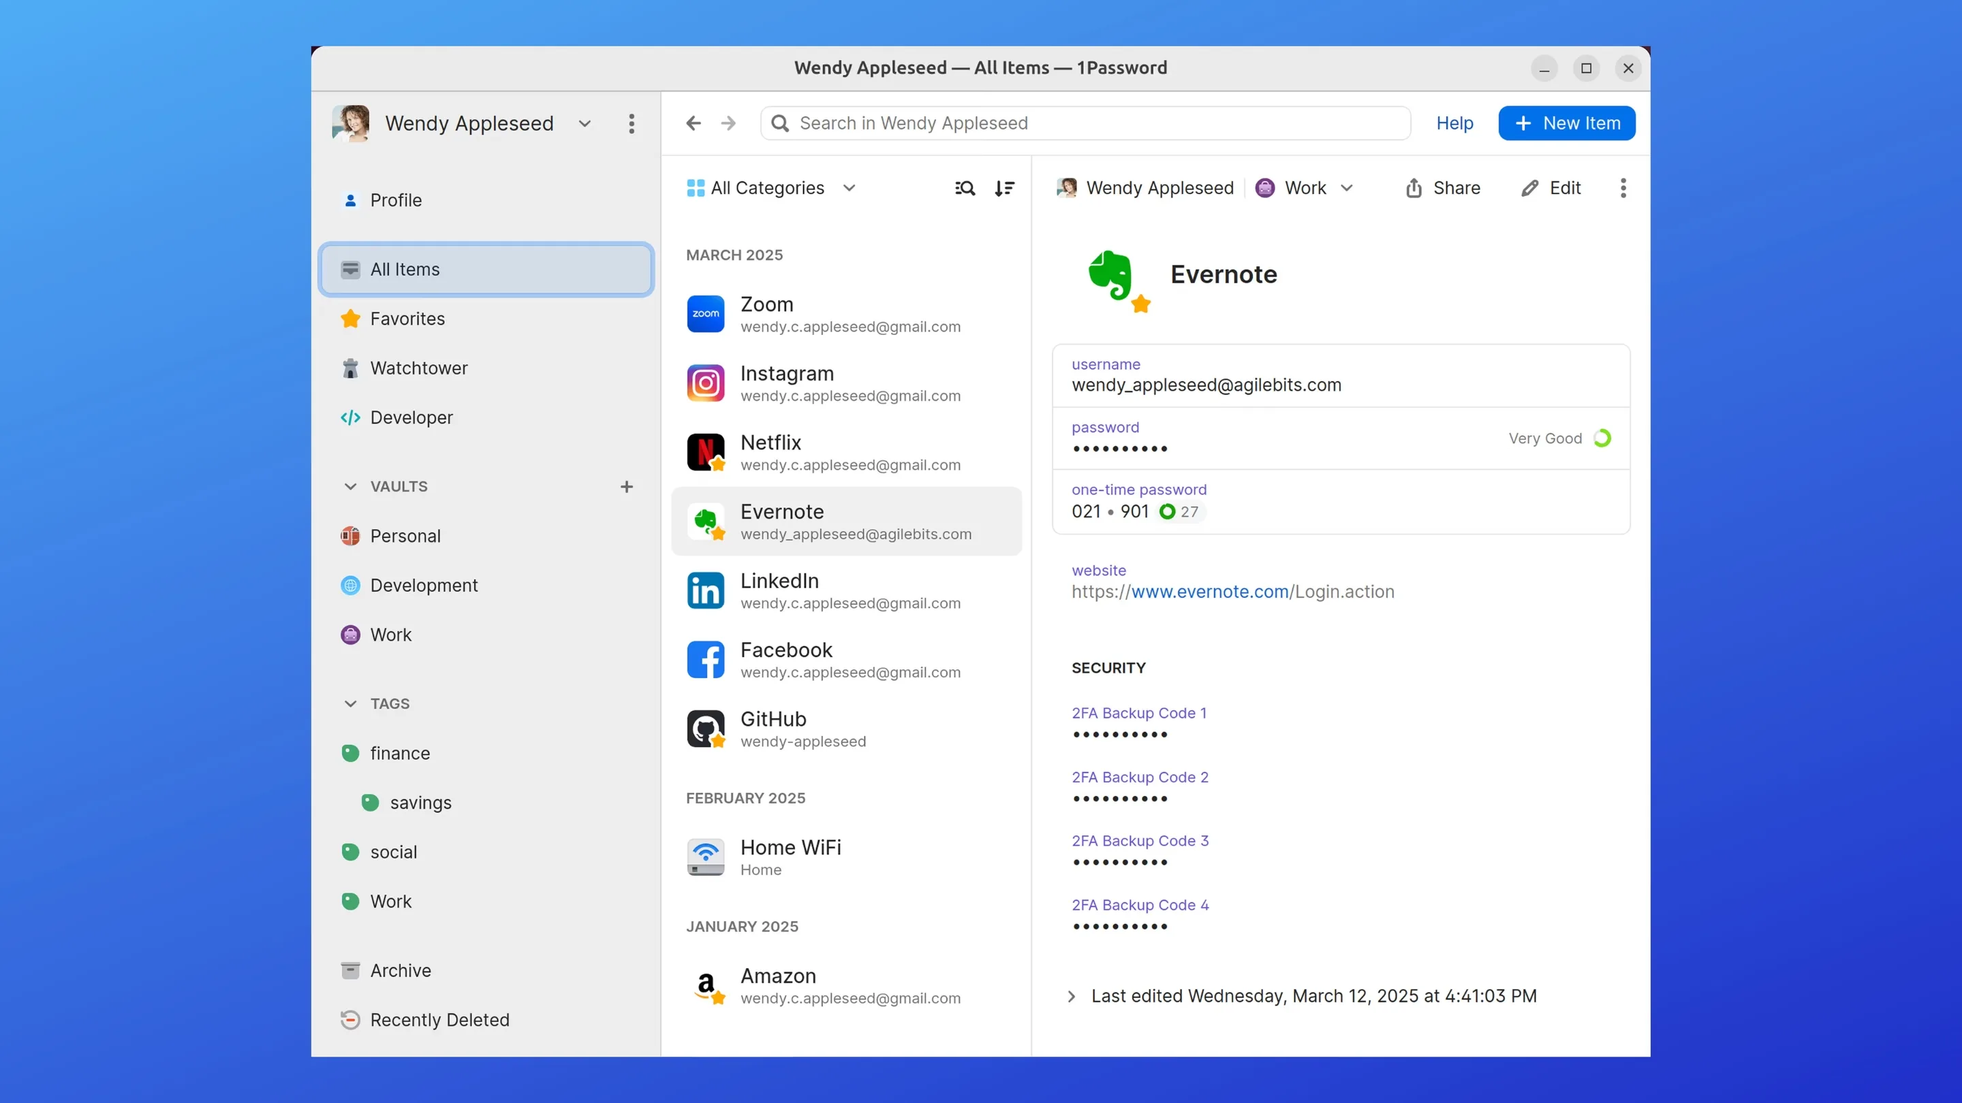Expand the Work vault selector on the item
Screen dimensions: 1962x1103
[x=1348, y=188]
